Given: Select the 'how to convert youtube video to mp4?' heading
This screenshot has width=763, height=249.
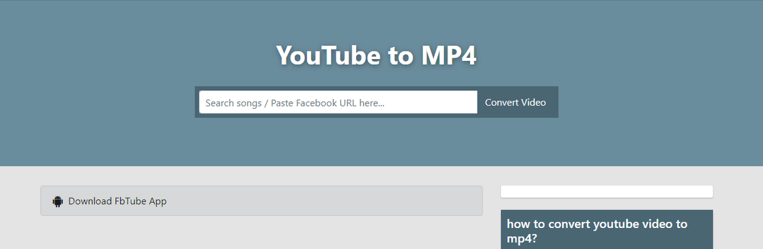Looking at the screenshot, I should (x=597, y=231).
